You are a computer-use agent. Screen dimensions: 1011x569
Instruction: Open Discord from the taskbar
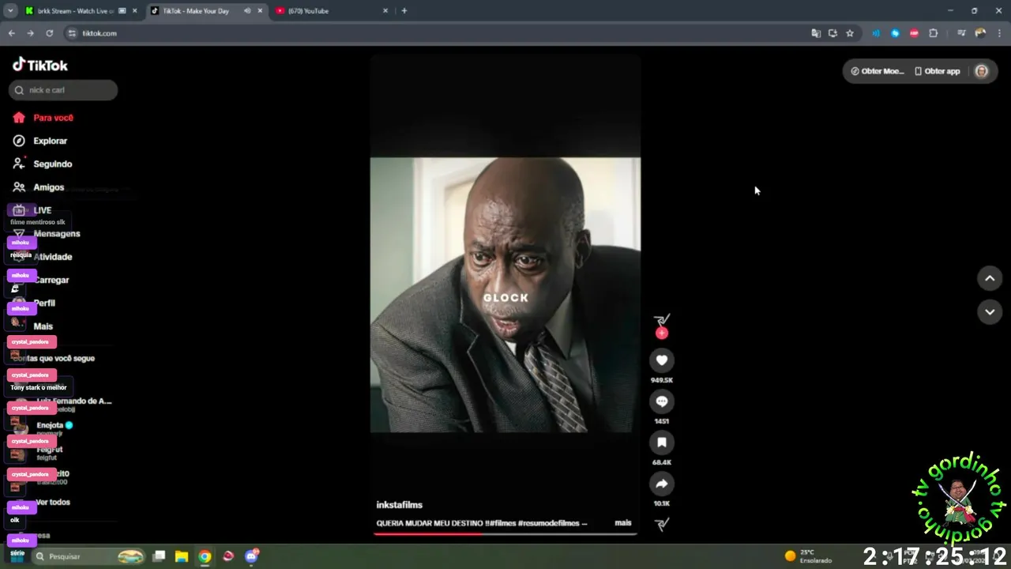[252, 556]
